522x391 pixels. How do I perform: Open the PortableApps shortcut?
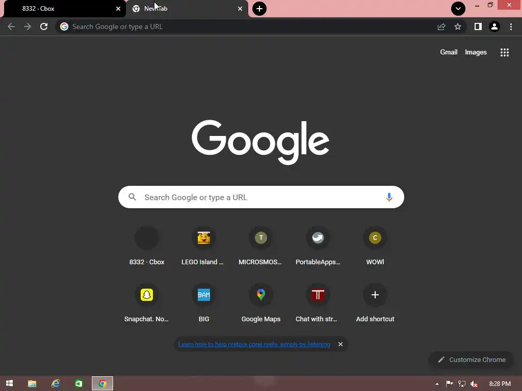pos(318,246)
